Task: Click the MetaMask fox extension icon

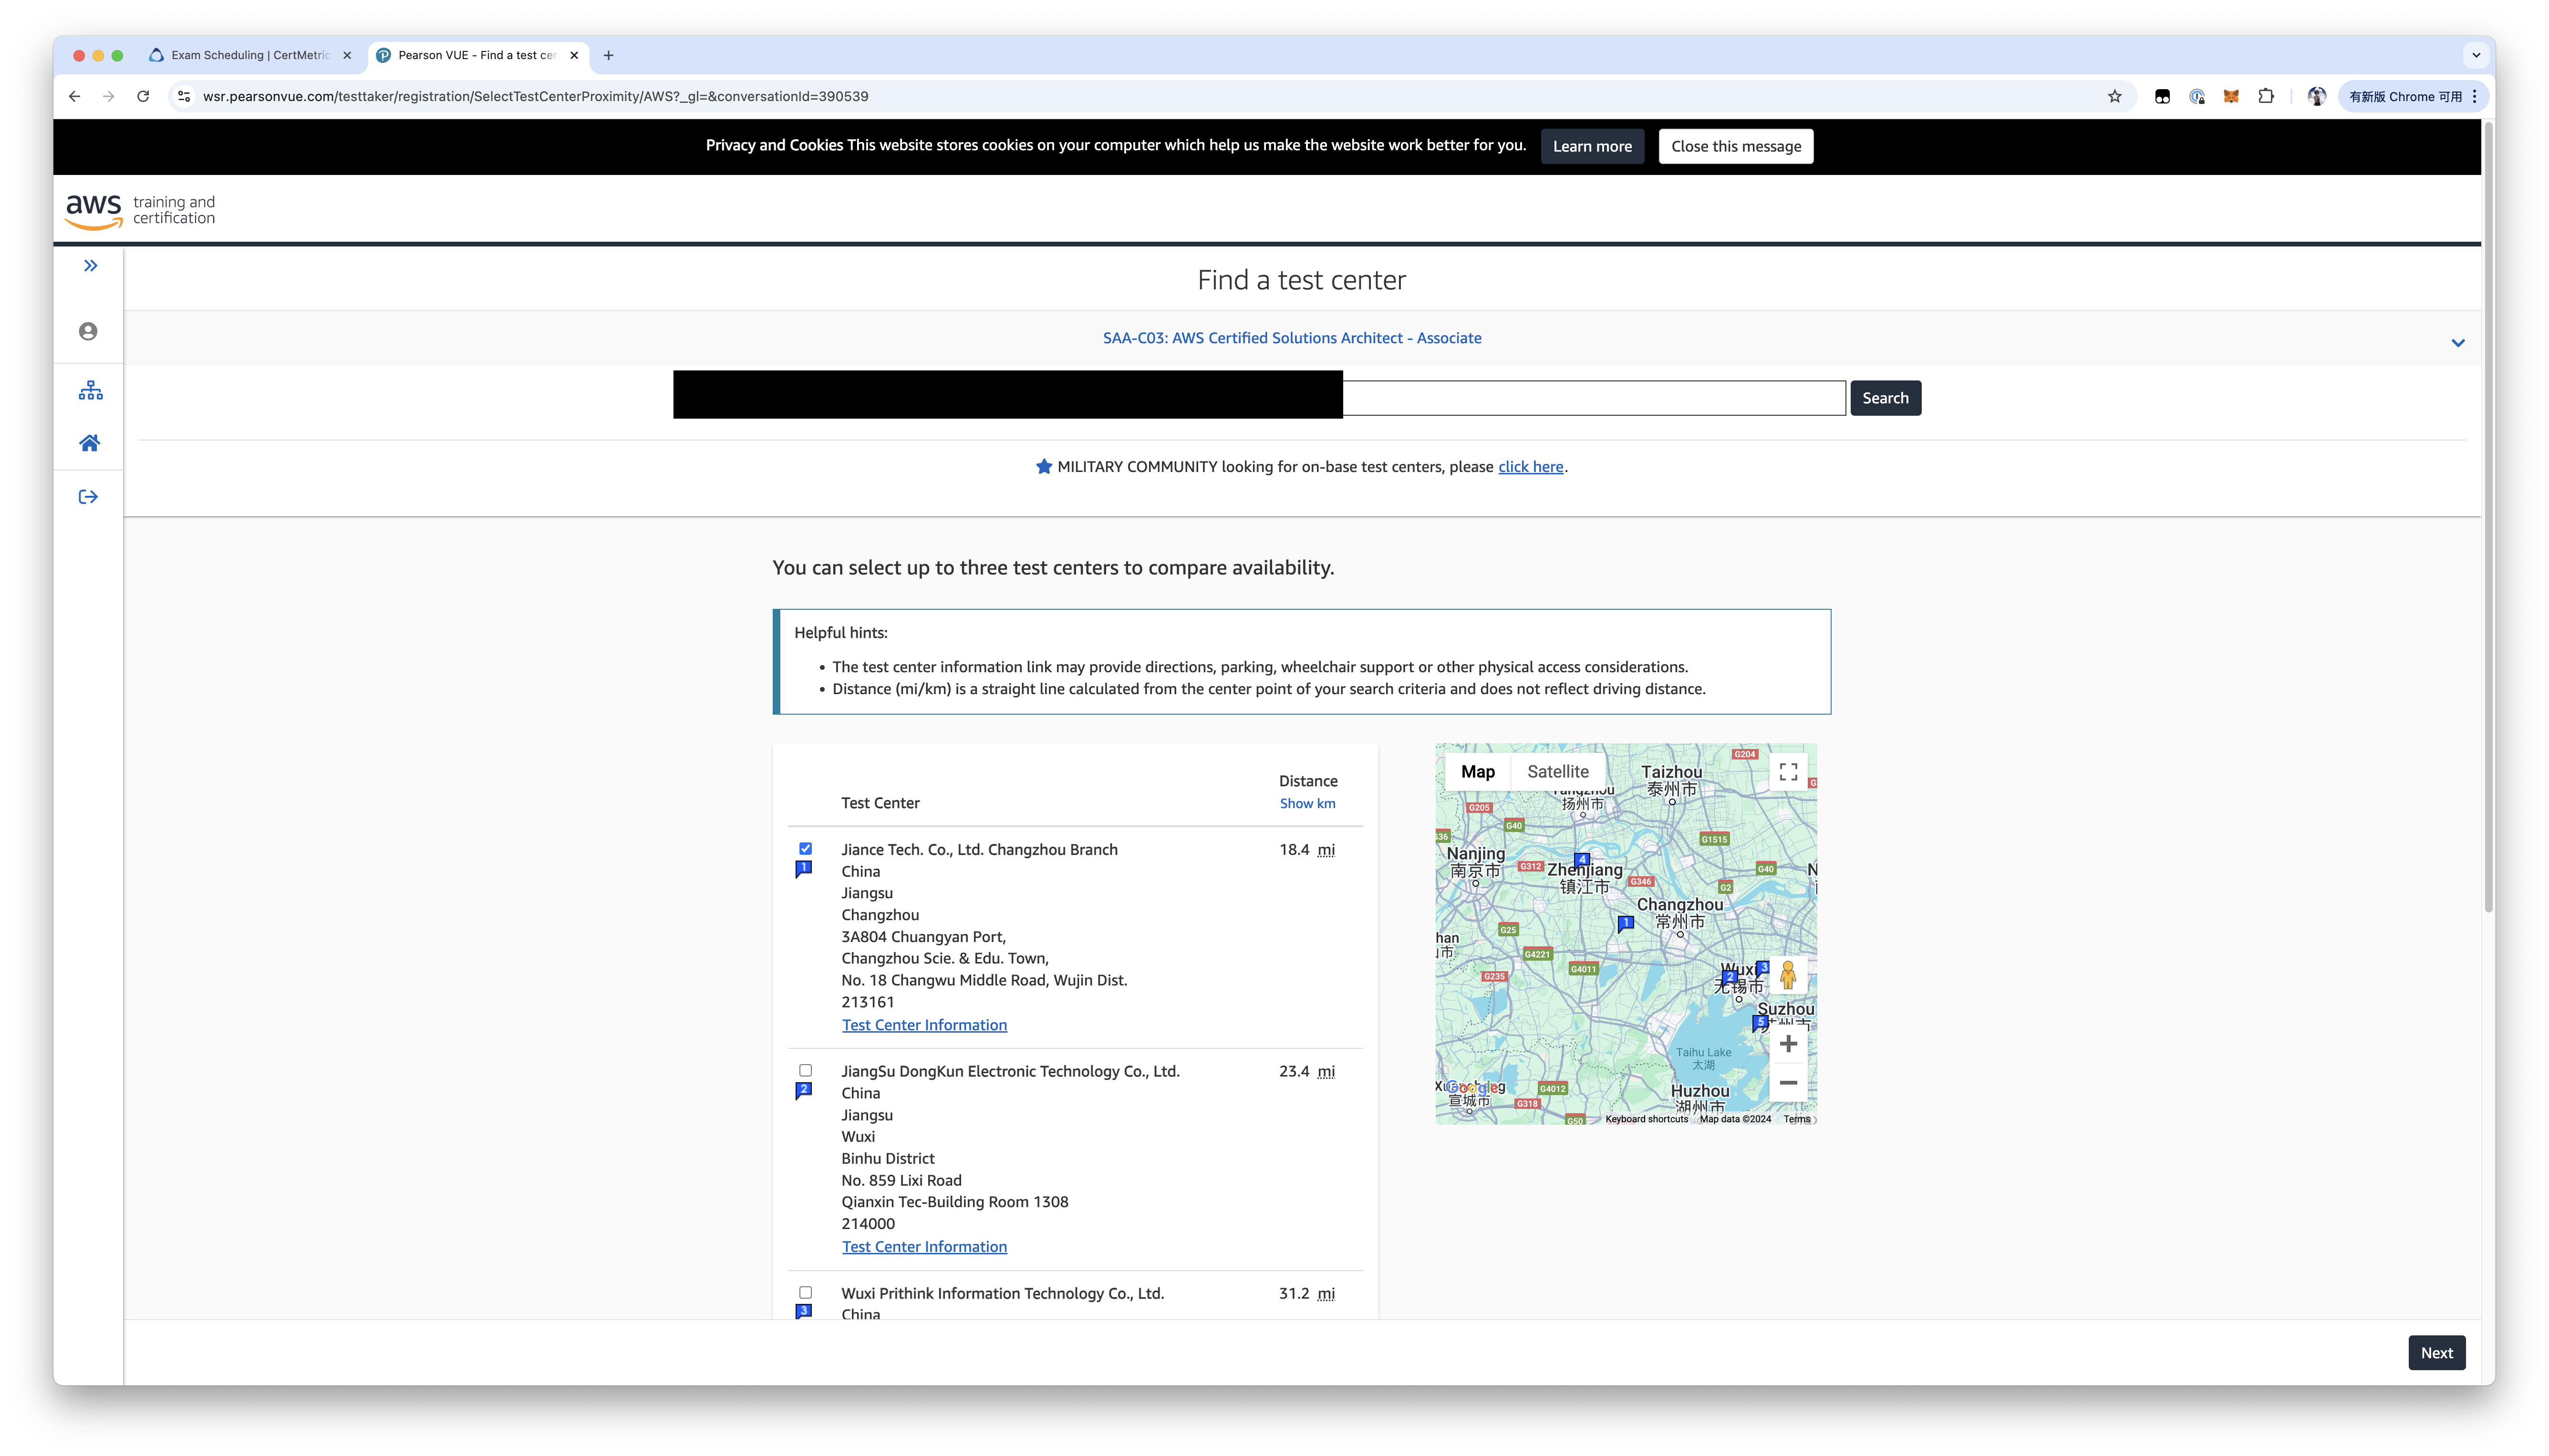Action: (2231, 97)
